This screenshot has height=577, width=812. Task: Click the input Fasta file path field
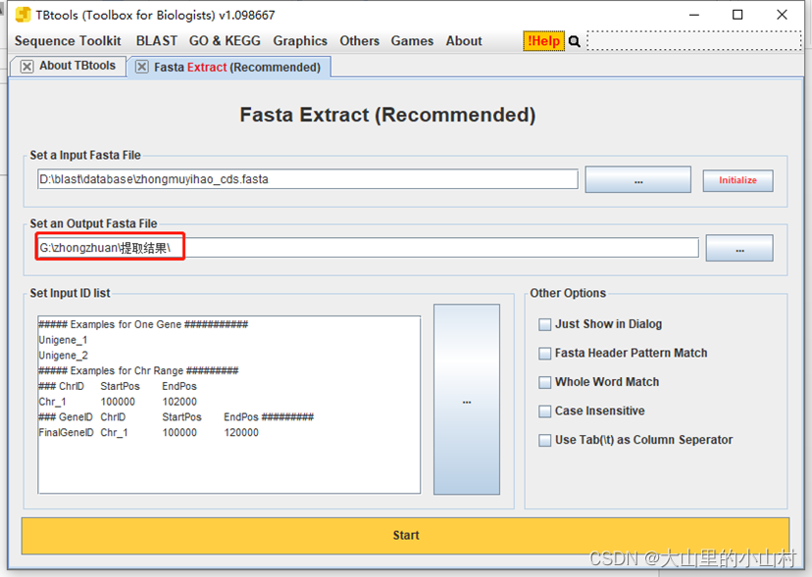(x=308, y=179)
